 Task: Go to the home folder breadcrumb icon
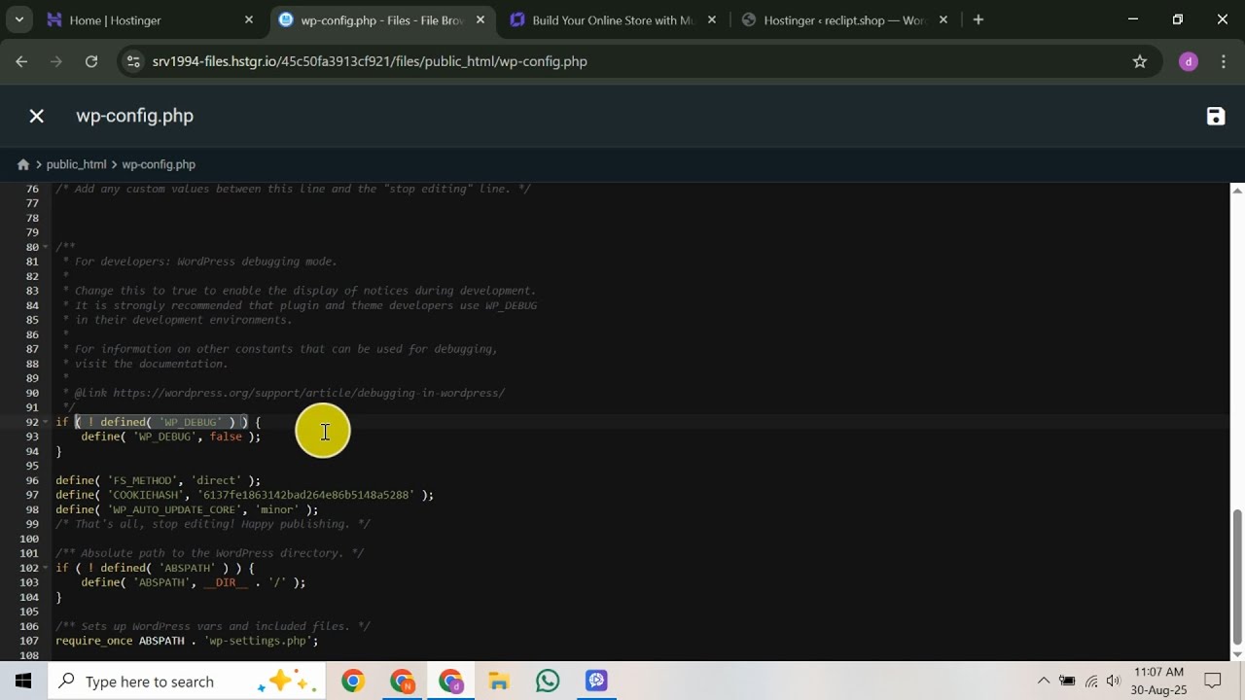[x=23, y=164]
